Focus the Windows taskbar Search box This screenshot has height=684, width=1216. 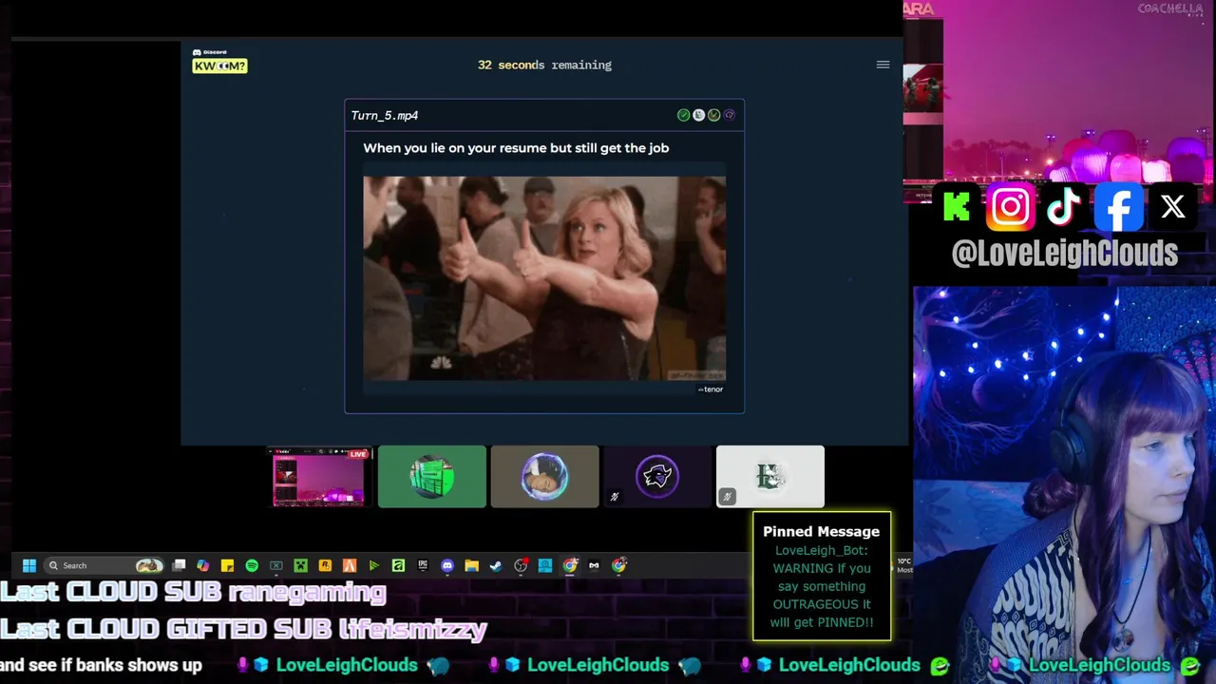pos(104,565)
